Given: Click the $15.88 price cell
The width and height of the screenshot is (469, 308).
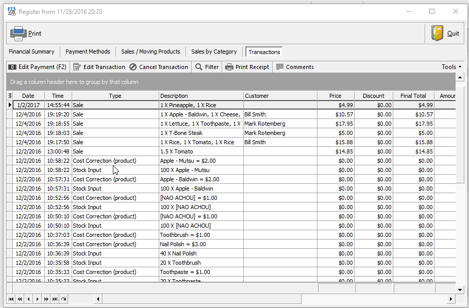Looking at the screenshot, I should 336,142.
